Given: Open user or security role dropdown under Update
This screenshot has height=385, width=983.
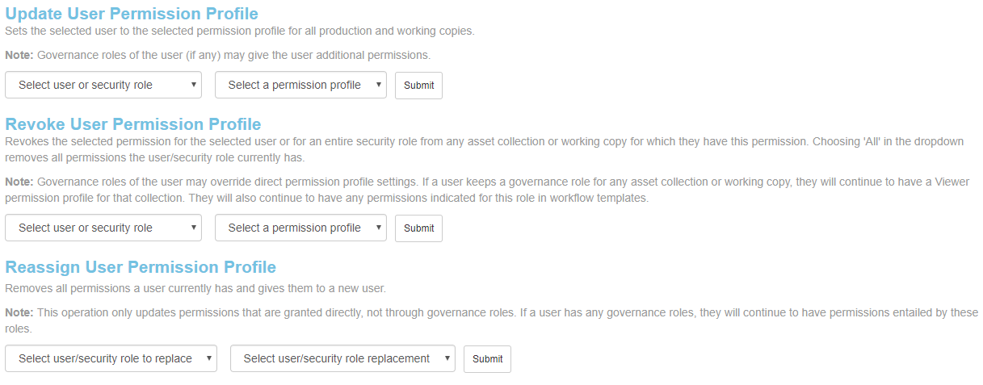Looking at the screenshot, I should (103, 85).
